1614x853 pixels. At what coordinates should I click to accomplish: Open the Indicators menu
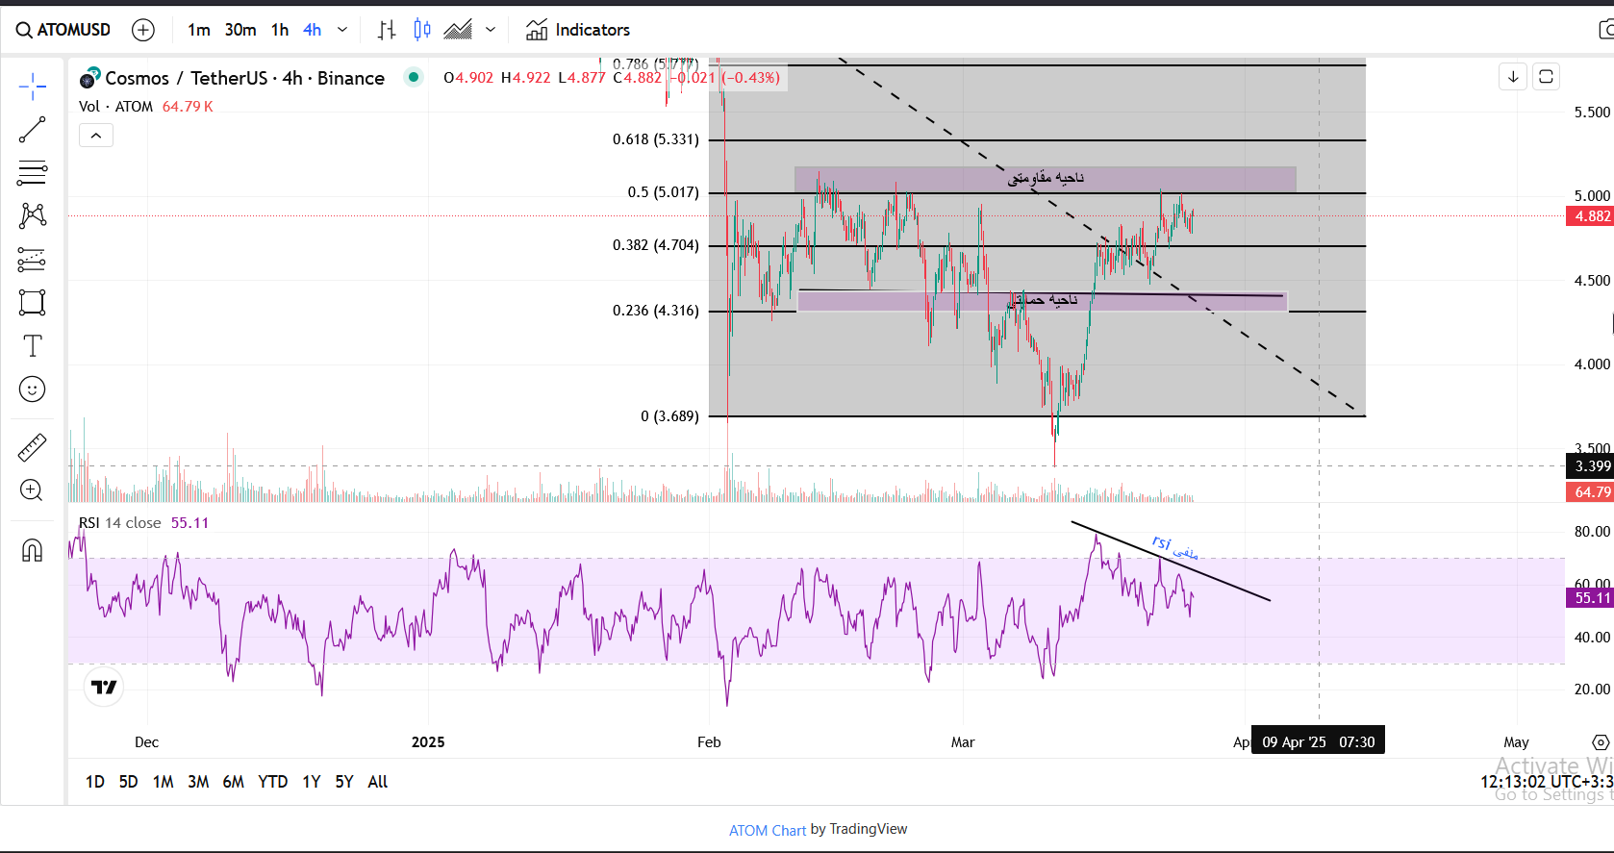[x=578, y=30]
